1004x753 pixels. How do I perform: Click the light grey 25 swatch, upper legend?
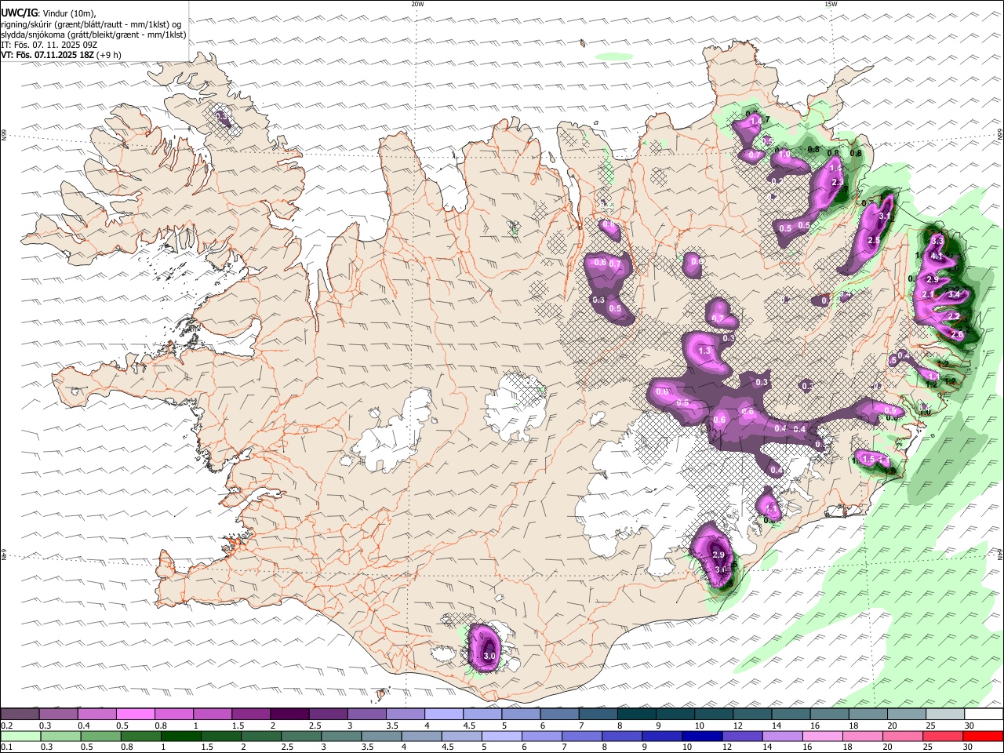pyautogui.click(x=945, y=715)
